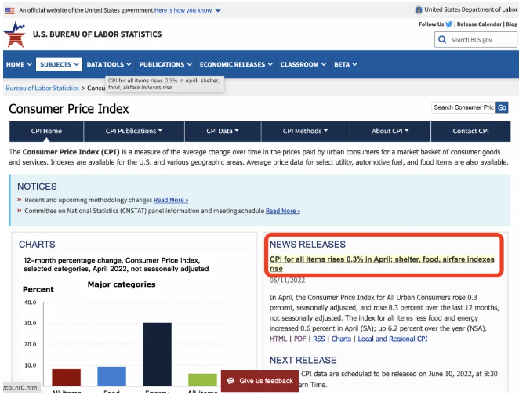Open the CLASSROOM dropdown menu
Viewport: 519px width, 395px height.
[303, 64]
